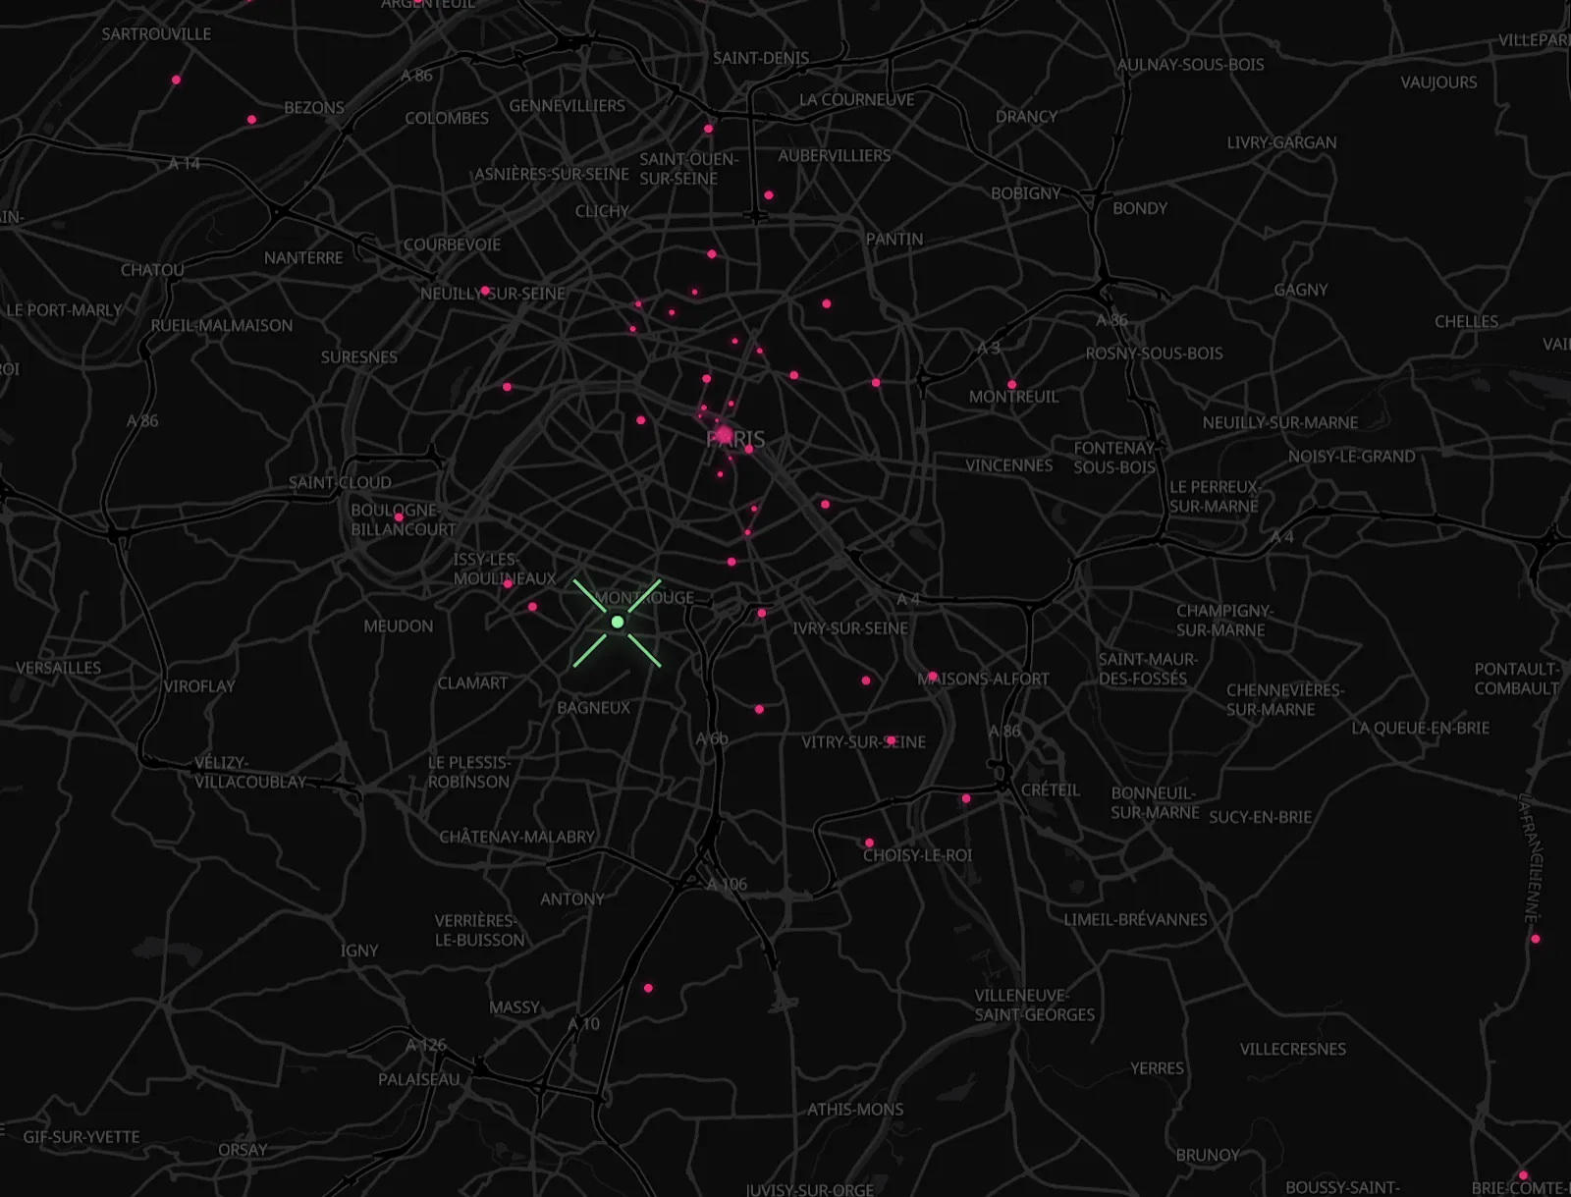Select the CHATOU label
Screen dimensions: 1571x1197
[x=152, y=270]
